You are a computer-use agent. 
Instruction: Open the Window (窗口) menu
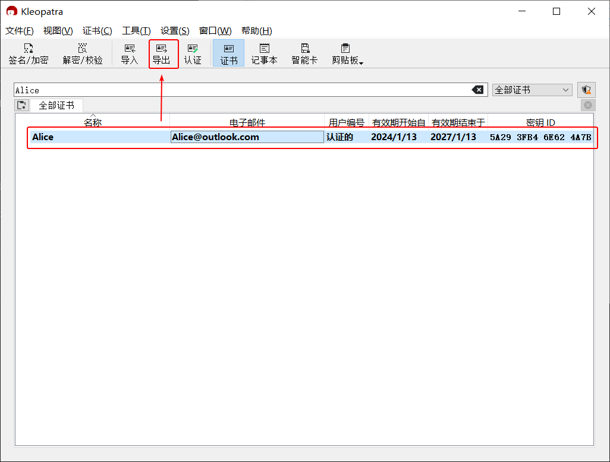tap(215, 31)
